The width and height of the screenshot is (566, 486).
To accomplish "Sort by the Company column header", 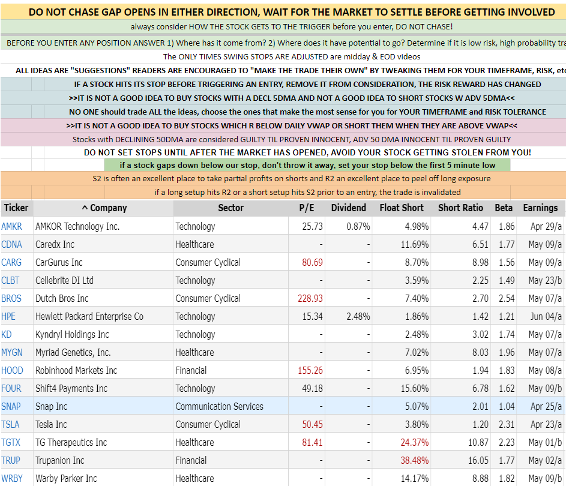I will [x=104, y=208].
